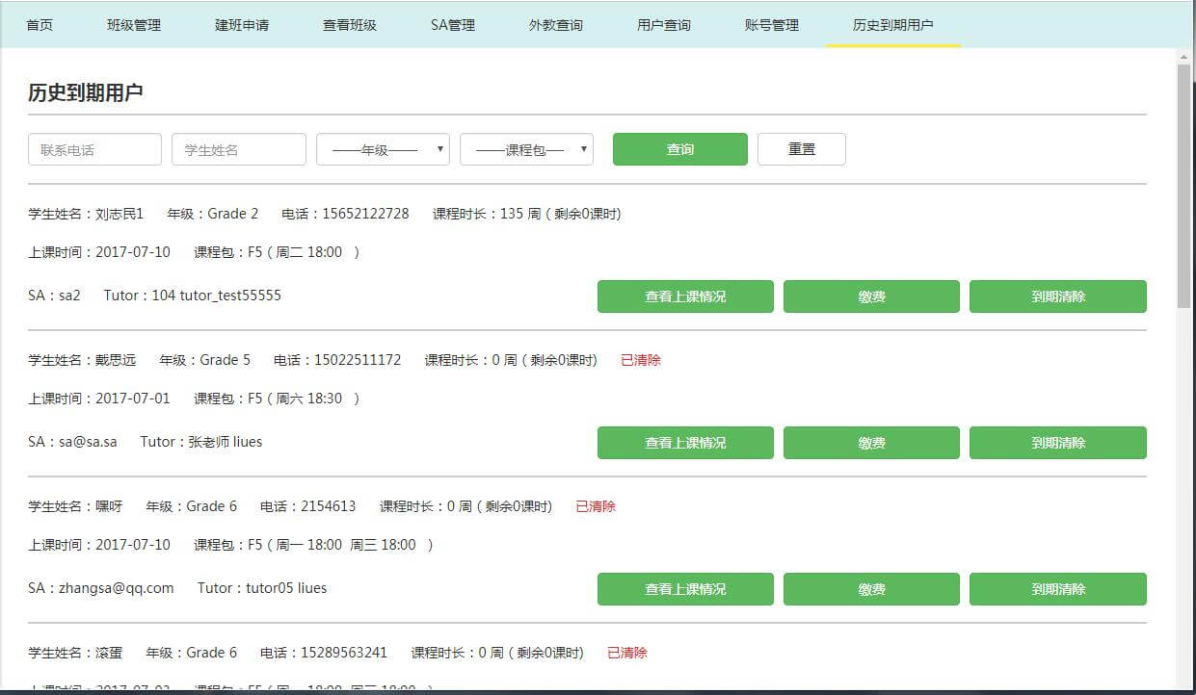
Task: Focus the 学生姓名 search field
Action: point(239,149)
